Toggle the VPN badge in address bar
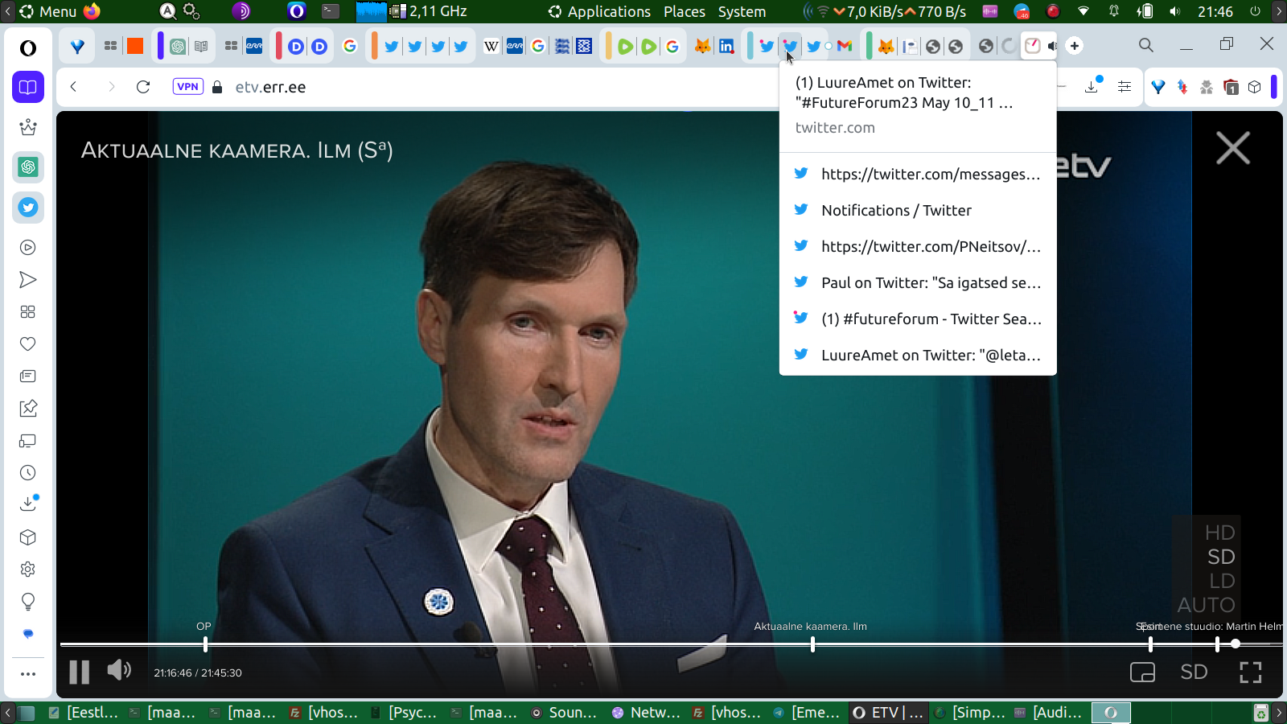 [187, 87]
